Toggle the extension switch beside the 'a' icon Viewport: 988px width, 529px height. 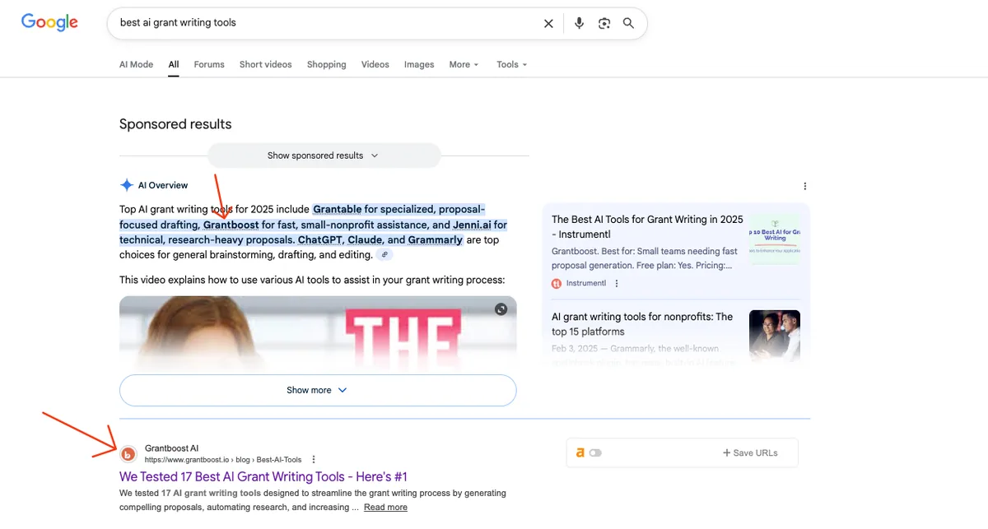click(595, 452)
